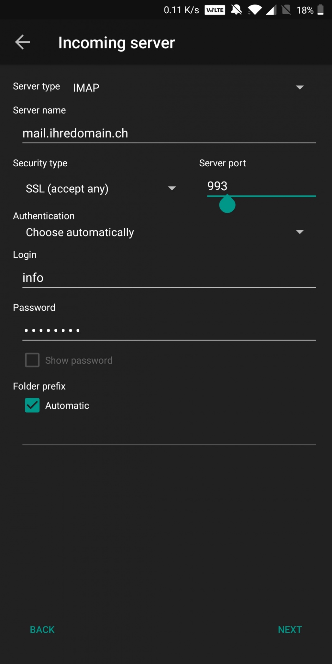This screenshot has width=332, height=664.
Task: Tap the no-SIM status icon
Action: pyautogui.click(x=286, y=10)
